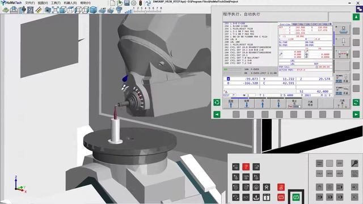This screenshot has height=204, width=363.
Task: Click the top vertical softkey showing a machine table
Action: pos(343,30)
